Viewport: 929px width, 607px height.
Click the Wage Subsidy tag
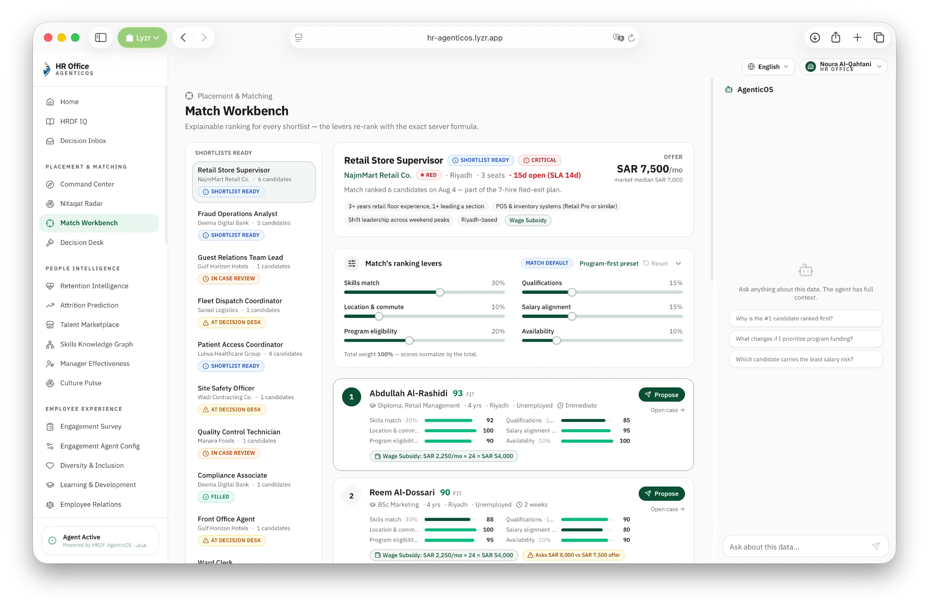click(x=528, y=220)
